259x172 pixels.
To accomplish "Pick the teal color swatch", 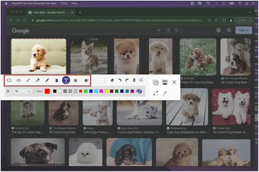I will [x=127, y=91].
